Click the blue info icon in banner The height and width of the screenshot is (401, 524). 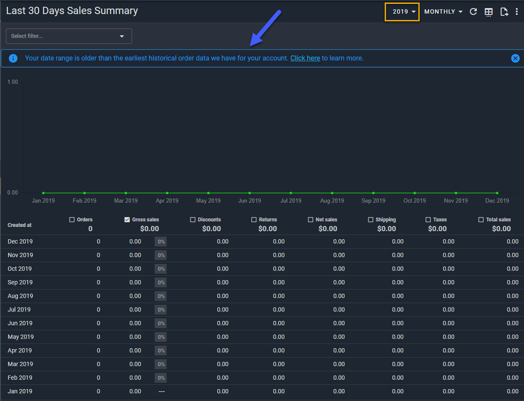coord(13,58)
